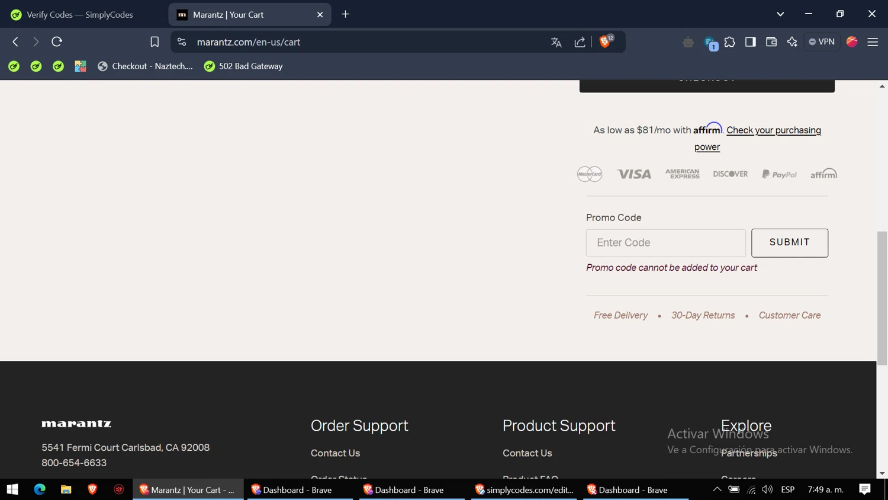Launch Microsoft Edge from taskbar
Viewport: 888px width, 500px height.
click(40, 490)
